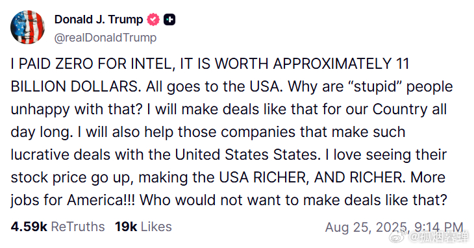Click the Weibo eye logo watermark
The width and height of the screenshot is (474, 248).
[x=399, y=237]
